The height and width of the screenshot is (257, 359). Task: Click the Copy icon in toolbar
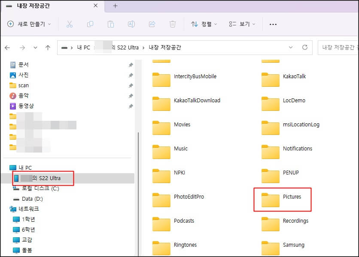point(90,24)
